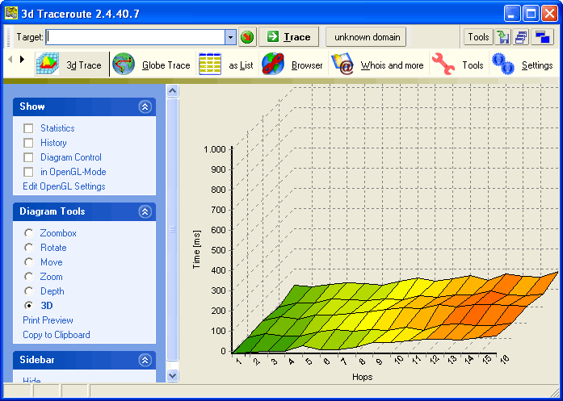
Task: Enable the History checkbox
Action: click(x=28, y=143)
